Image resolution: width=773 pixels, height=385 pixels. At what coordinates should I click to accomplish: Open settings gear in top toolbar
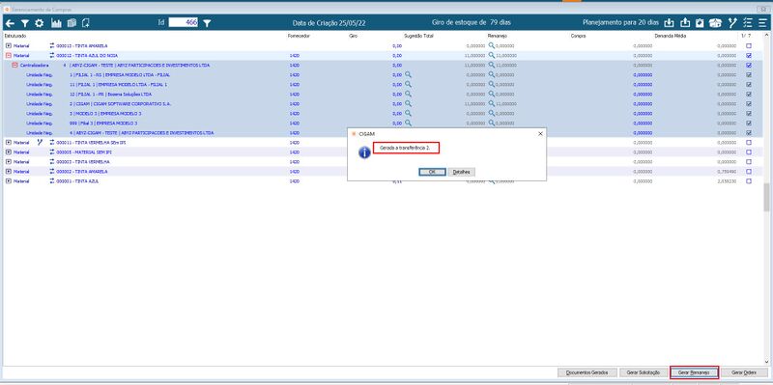40,23
